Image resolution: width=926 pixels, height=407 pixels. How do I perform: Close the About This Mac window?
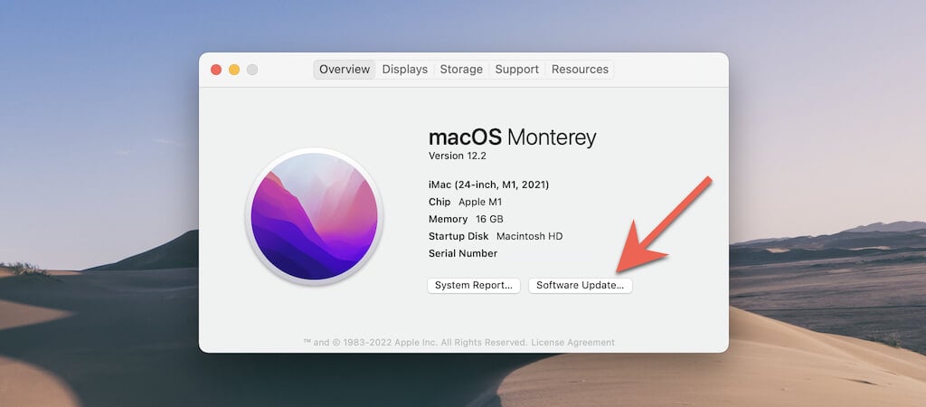coord(216,70)
